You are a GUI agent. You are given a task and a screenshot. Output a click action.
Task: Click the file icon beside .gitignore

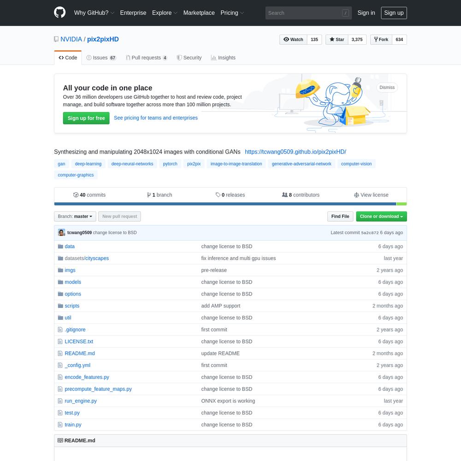[60, 330]
